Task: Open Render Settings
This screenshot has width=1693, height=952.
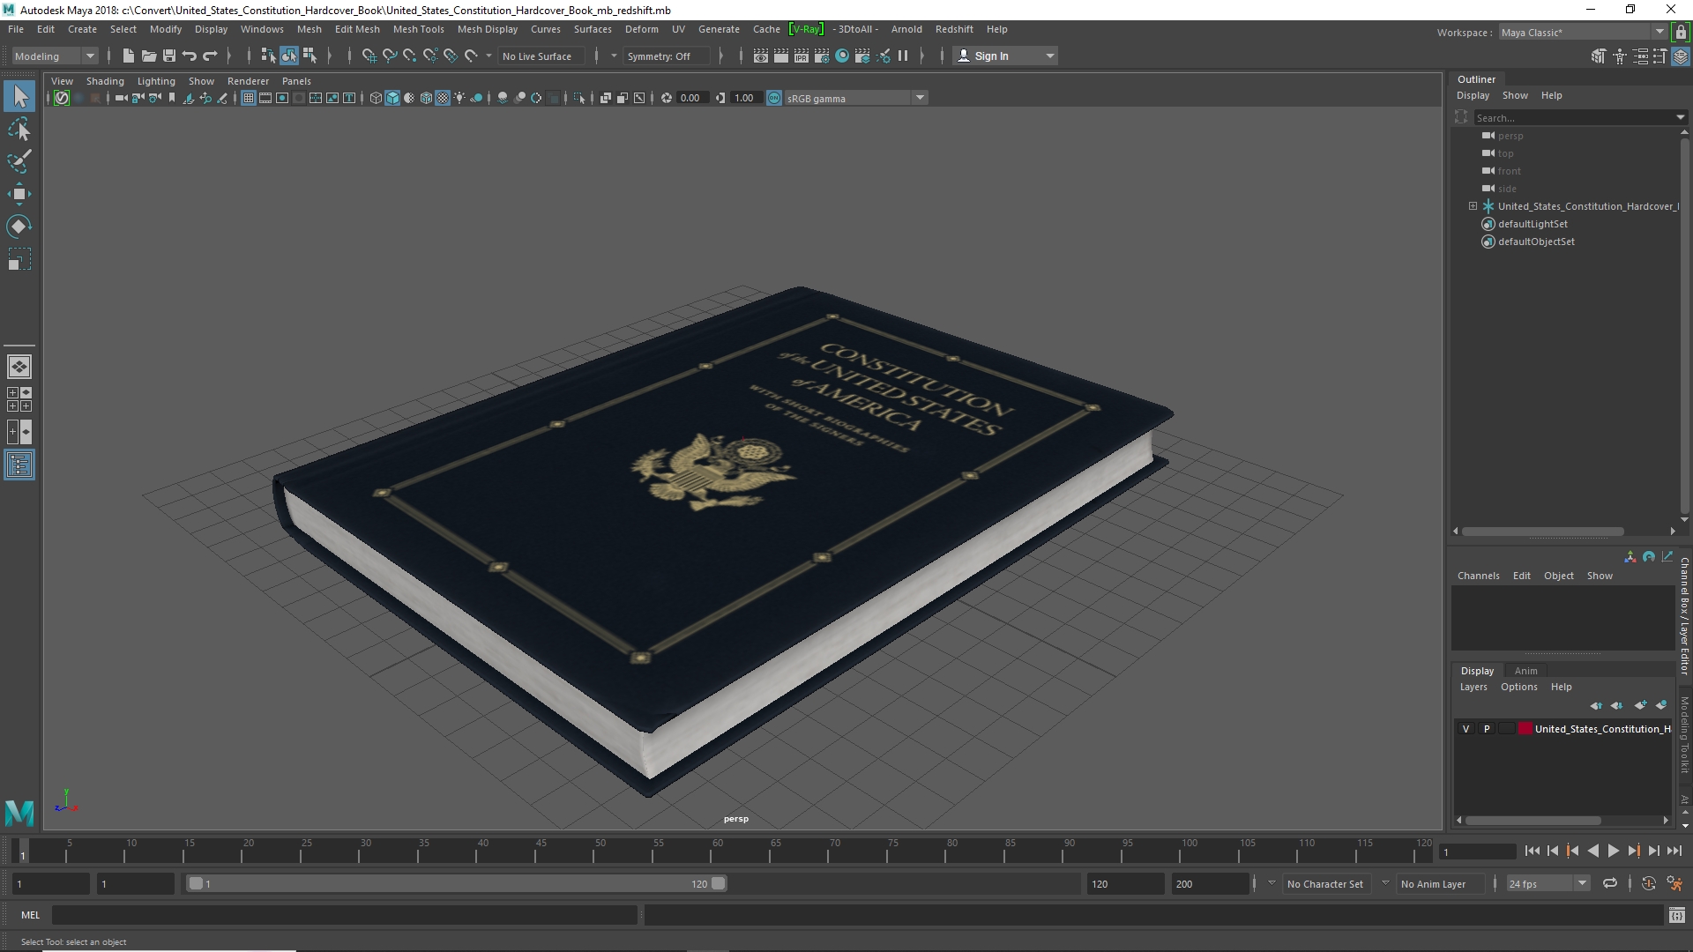Action: coord(821,56)
